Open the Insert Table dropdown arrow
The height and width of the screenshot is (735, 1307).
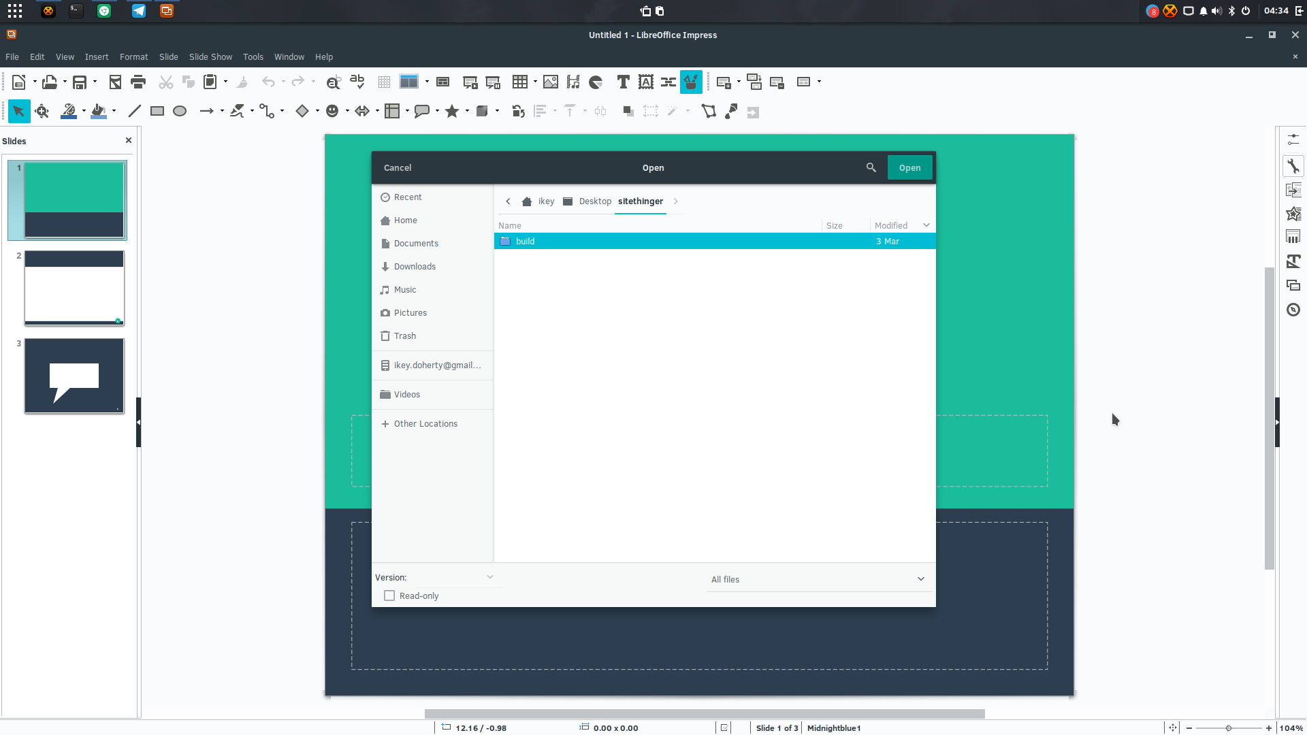(535, 82)
